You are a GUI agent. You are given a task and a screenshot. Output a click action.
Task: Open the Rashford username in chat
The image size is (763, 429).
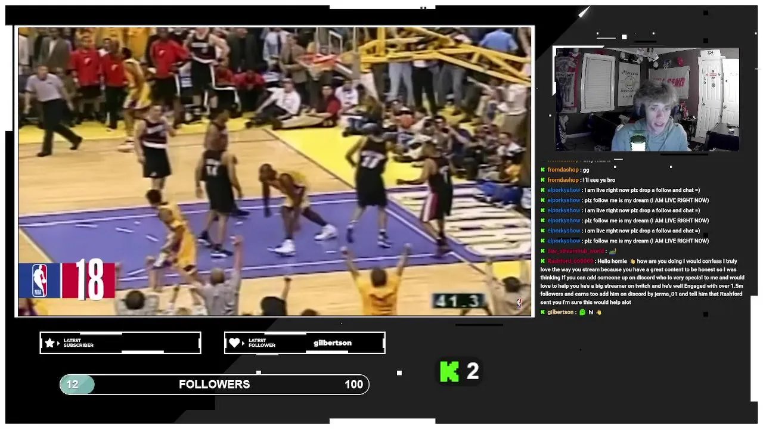pos(570,261)
